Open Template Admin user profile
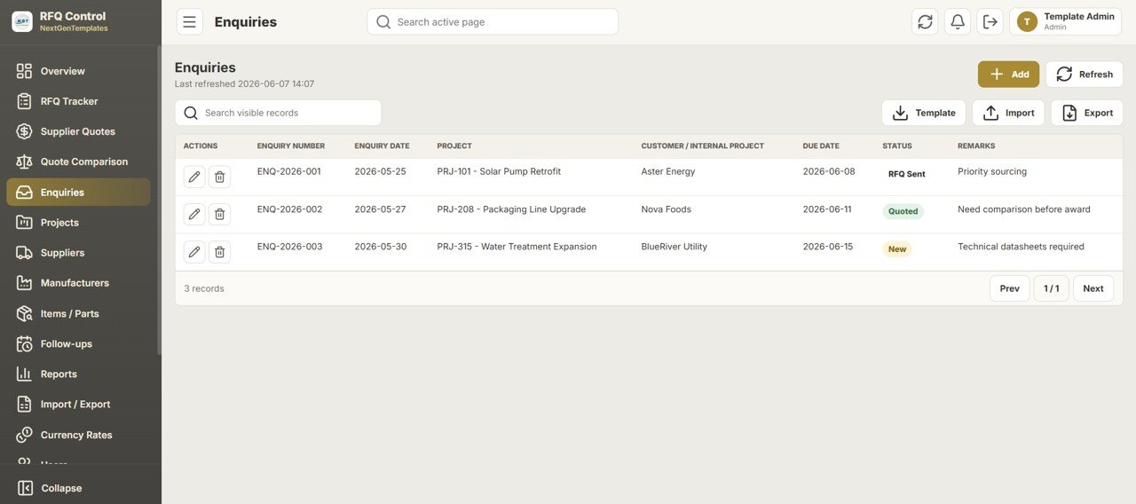This screenshot has width=1136, height=504. coord(1066,22)
